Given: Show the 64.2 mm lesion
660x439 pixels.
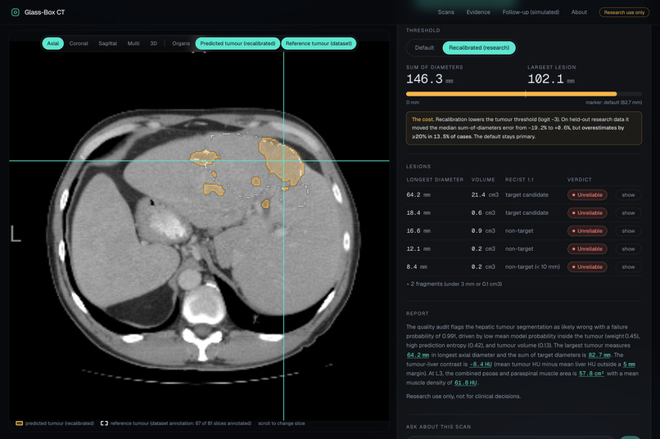Looking at the screenshot, I should (628, 195).
